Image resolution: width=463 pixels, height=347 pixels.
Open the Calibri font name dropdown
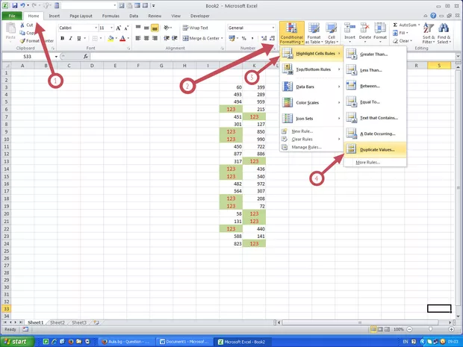pyautogui.click(x=77, y=28)
